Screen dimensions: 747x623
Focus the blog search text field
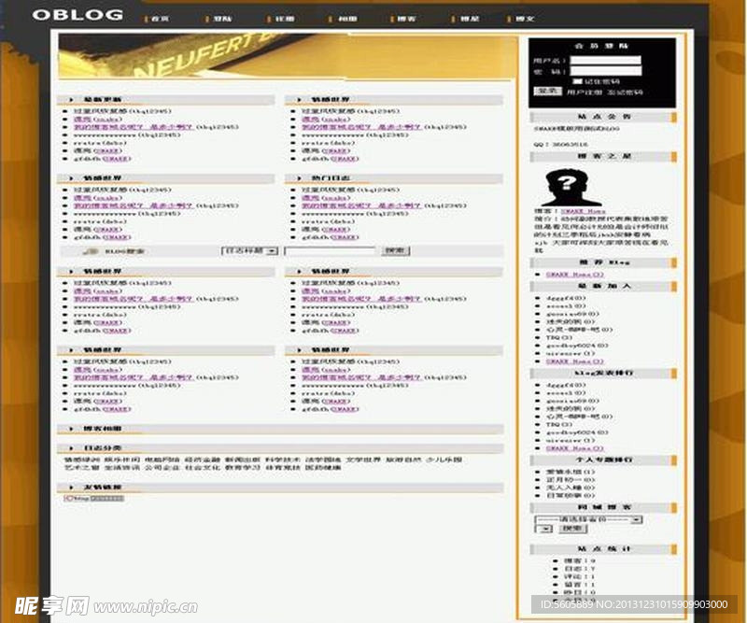[331, 250]
